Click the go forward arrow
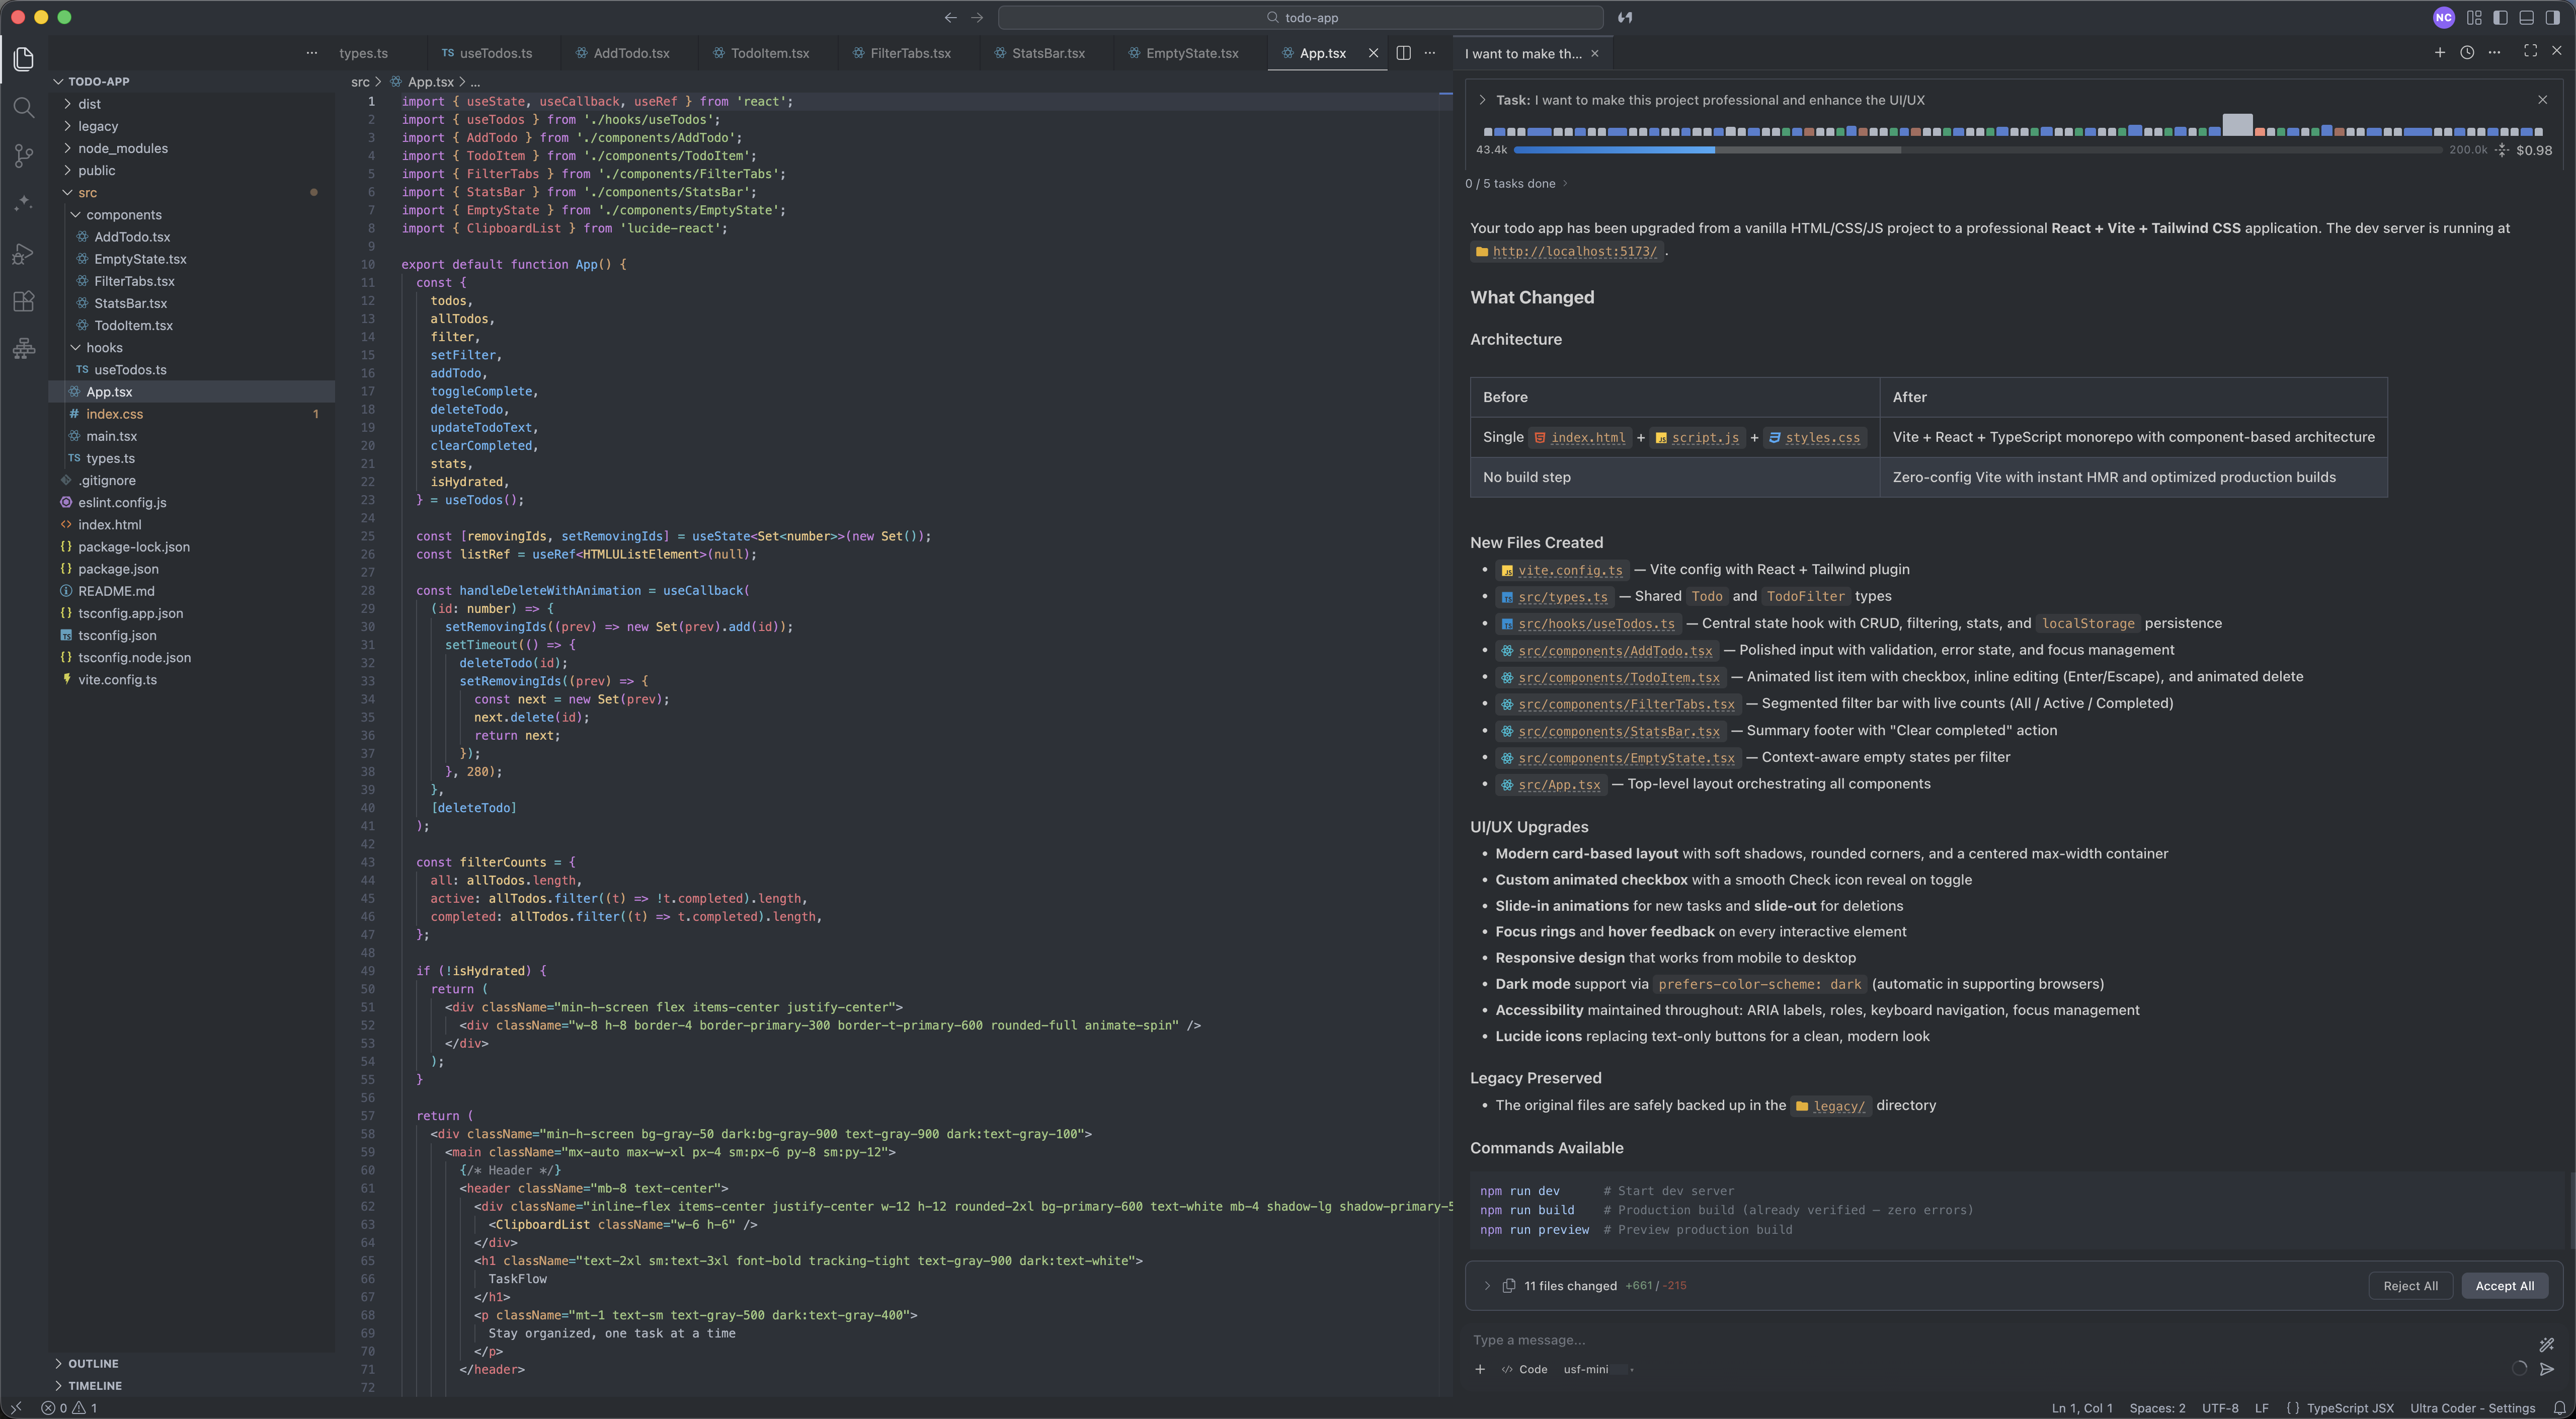 tap(977, 17)
